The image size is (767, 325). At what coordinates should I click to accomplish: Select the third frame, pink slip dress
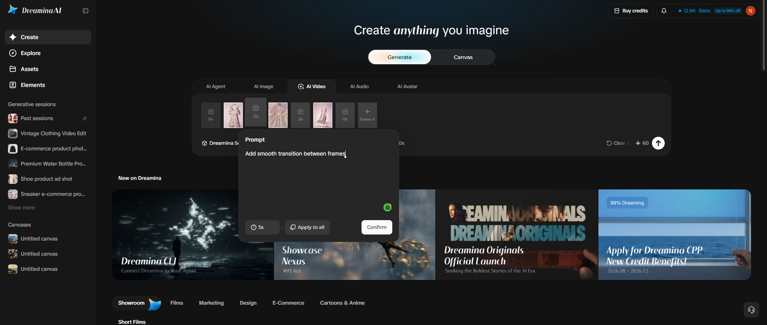point(323,115)
